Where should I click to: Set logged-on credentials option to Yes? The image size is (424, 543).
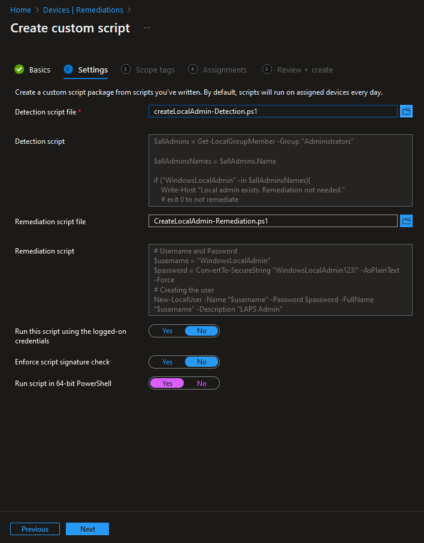167,331
